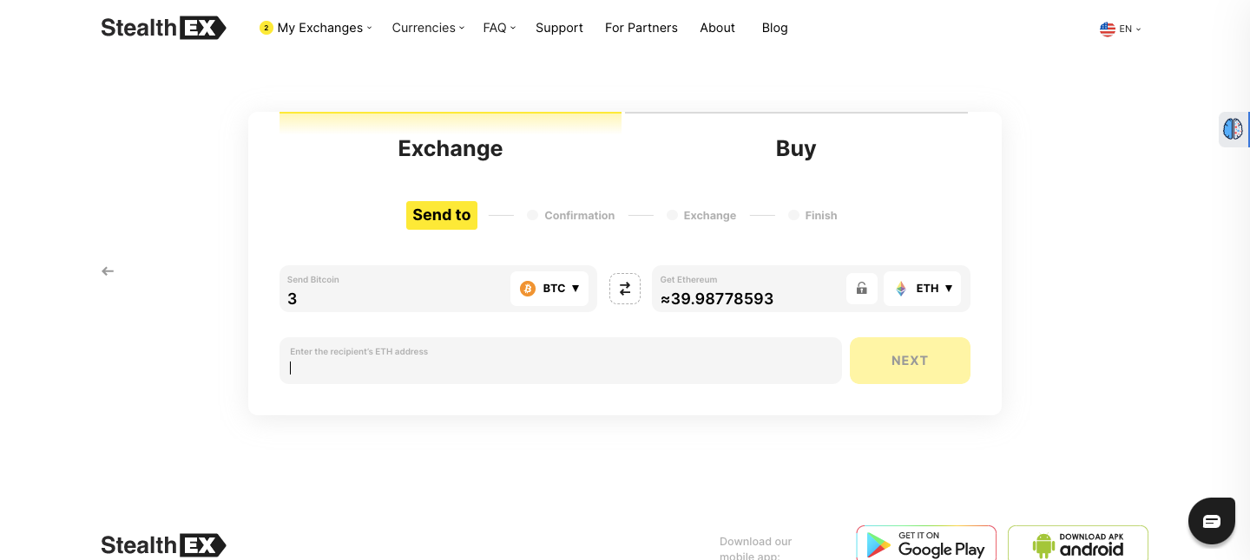
Task: Go to the Support page
Action: coord(559,28)
